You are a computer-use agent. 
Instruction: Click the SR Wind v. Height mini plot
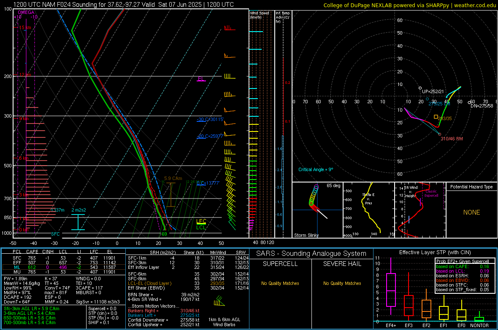click(420, 210)
